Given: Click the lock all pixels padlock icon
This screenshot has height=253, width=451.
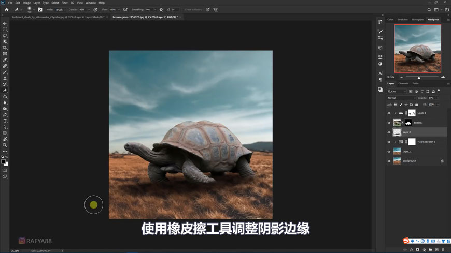Looking at the screenshot, I should [x=416, y=105].
